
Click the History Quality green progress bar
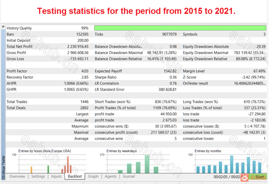tap(180, 28)
